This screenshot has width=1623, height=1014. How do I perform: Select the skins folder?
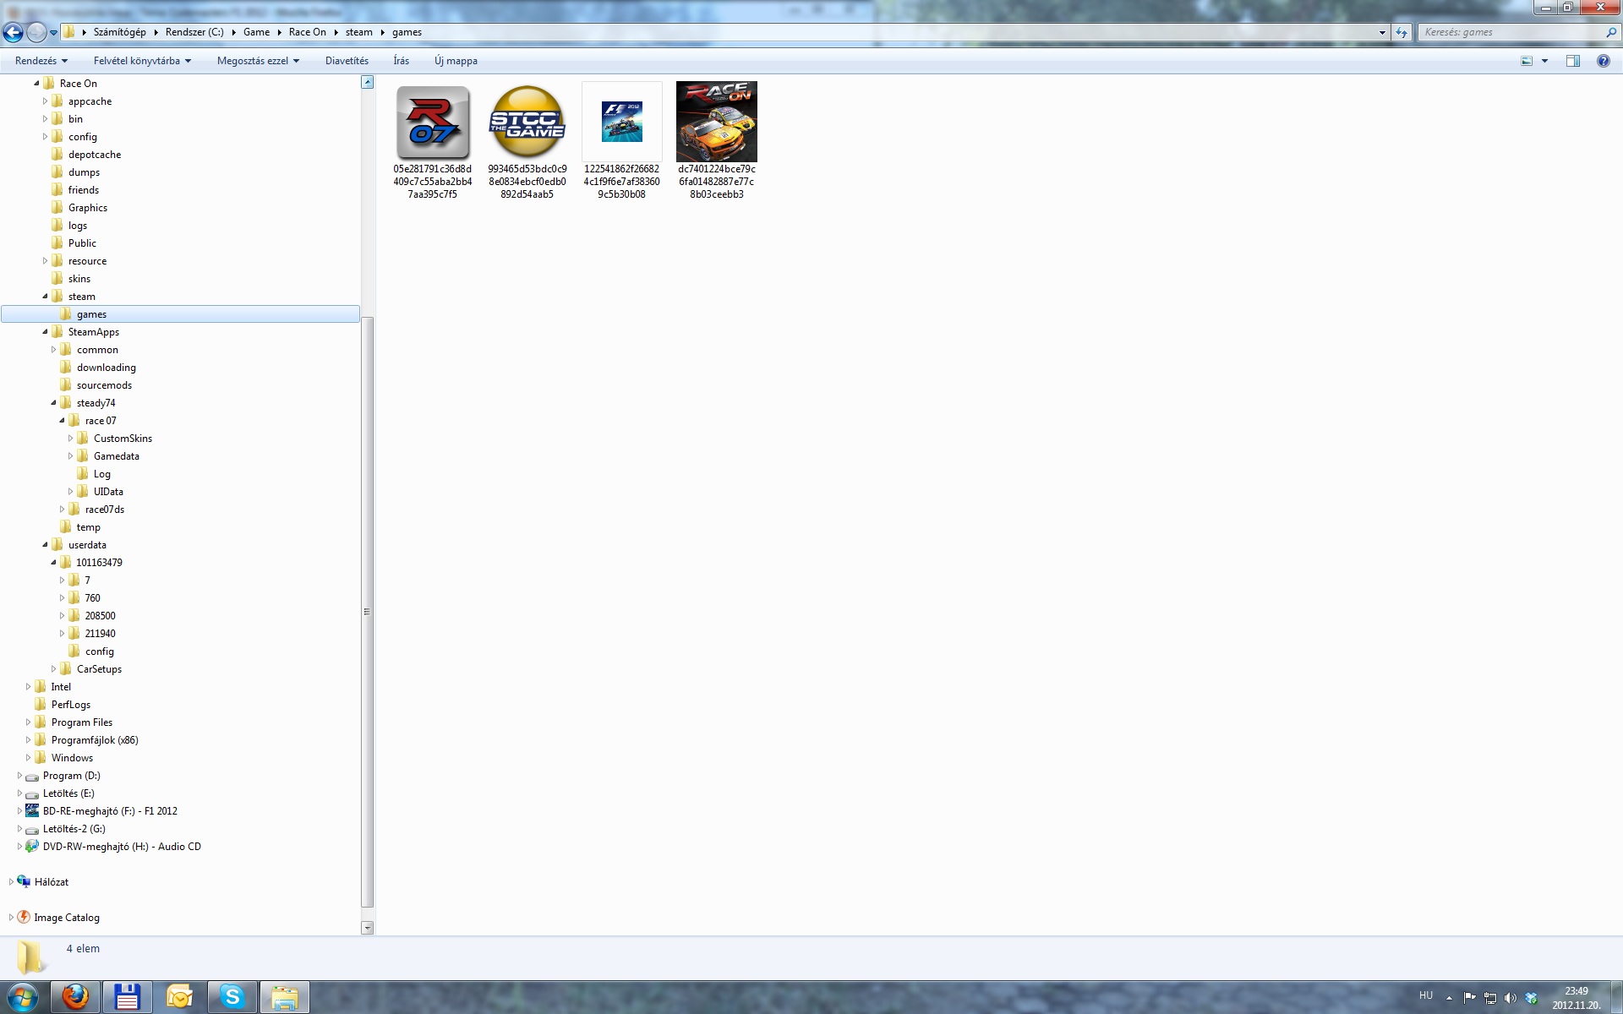79,278
